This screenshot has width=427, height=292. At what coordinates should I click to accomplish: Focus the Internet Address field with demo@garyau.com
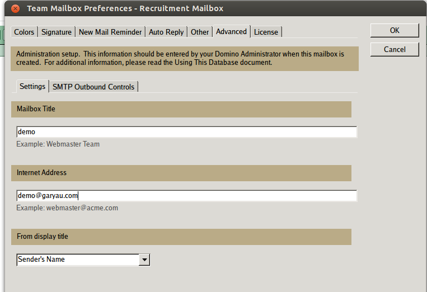[x=186, y=196]
